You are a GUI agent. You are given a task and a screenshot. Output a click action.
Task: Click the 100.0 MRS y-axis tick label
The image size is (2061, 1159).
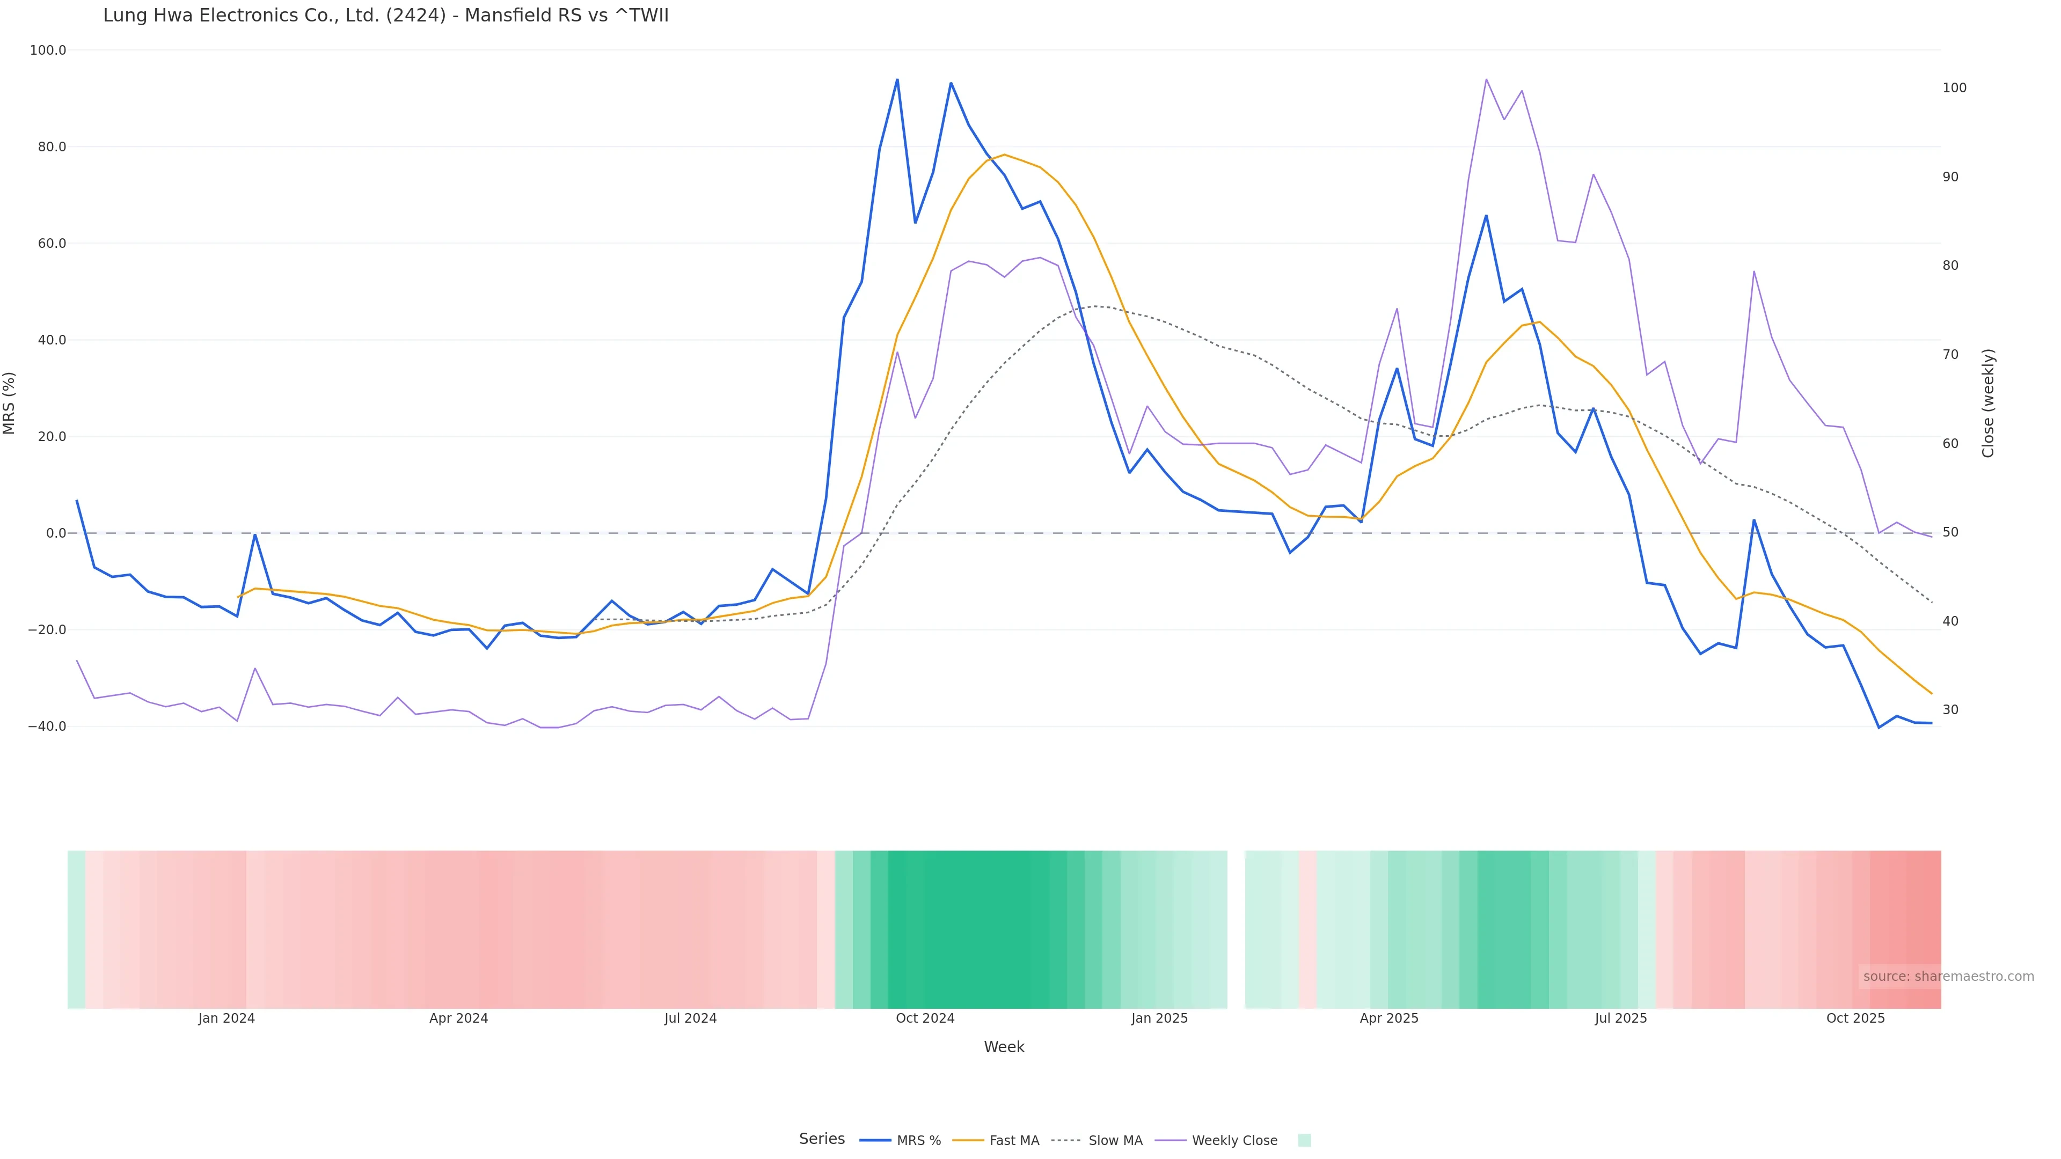pos(48,50)
